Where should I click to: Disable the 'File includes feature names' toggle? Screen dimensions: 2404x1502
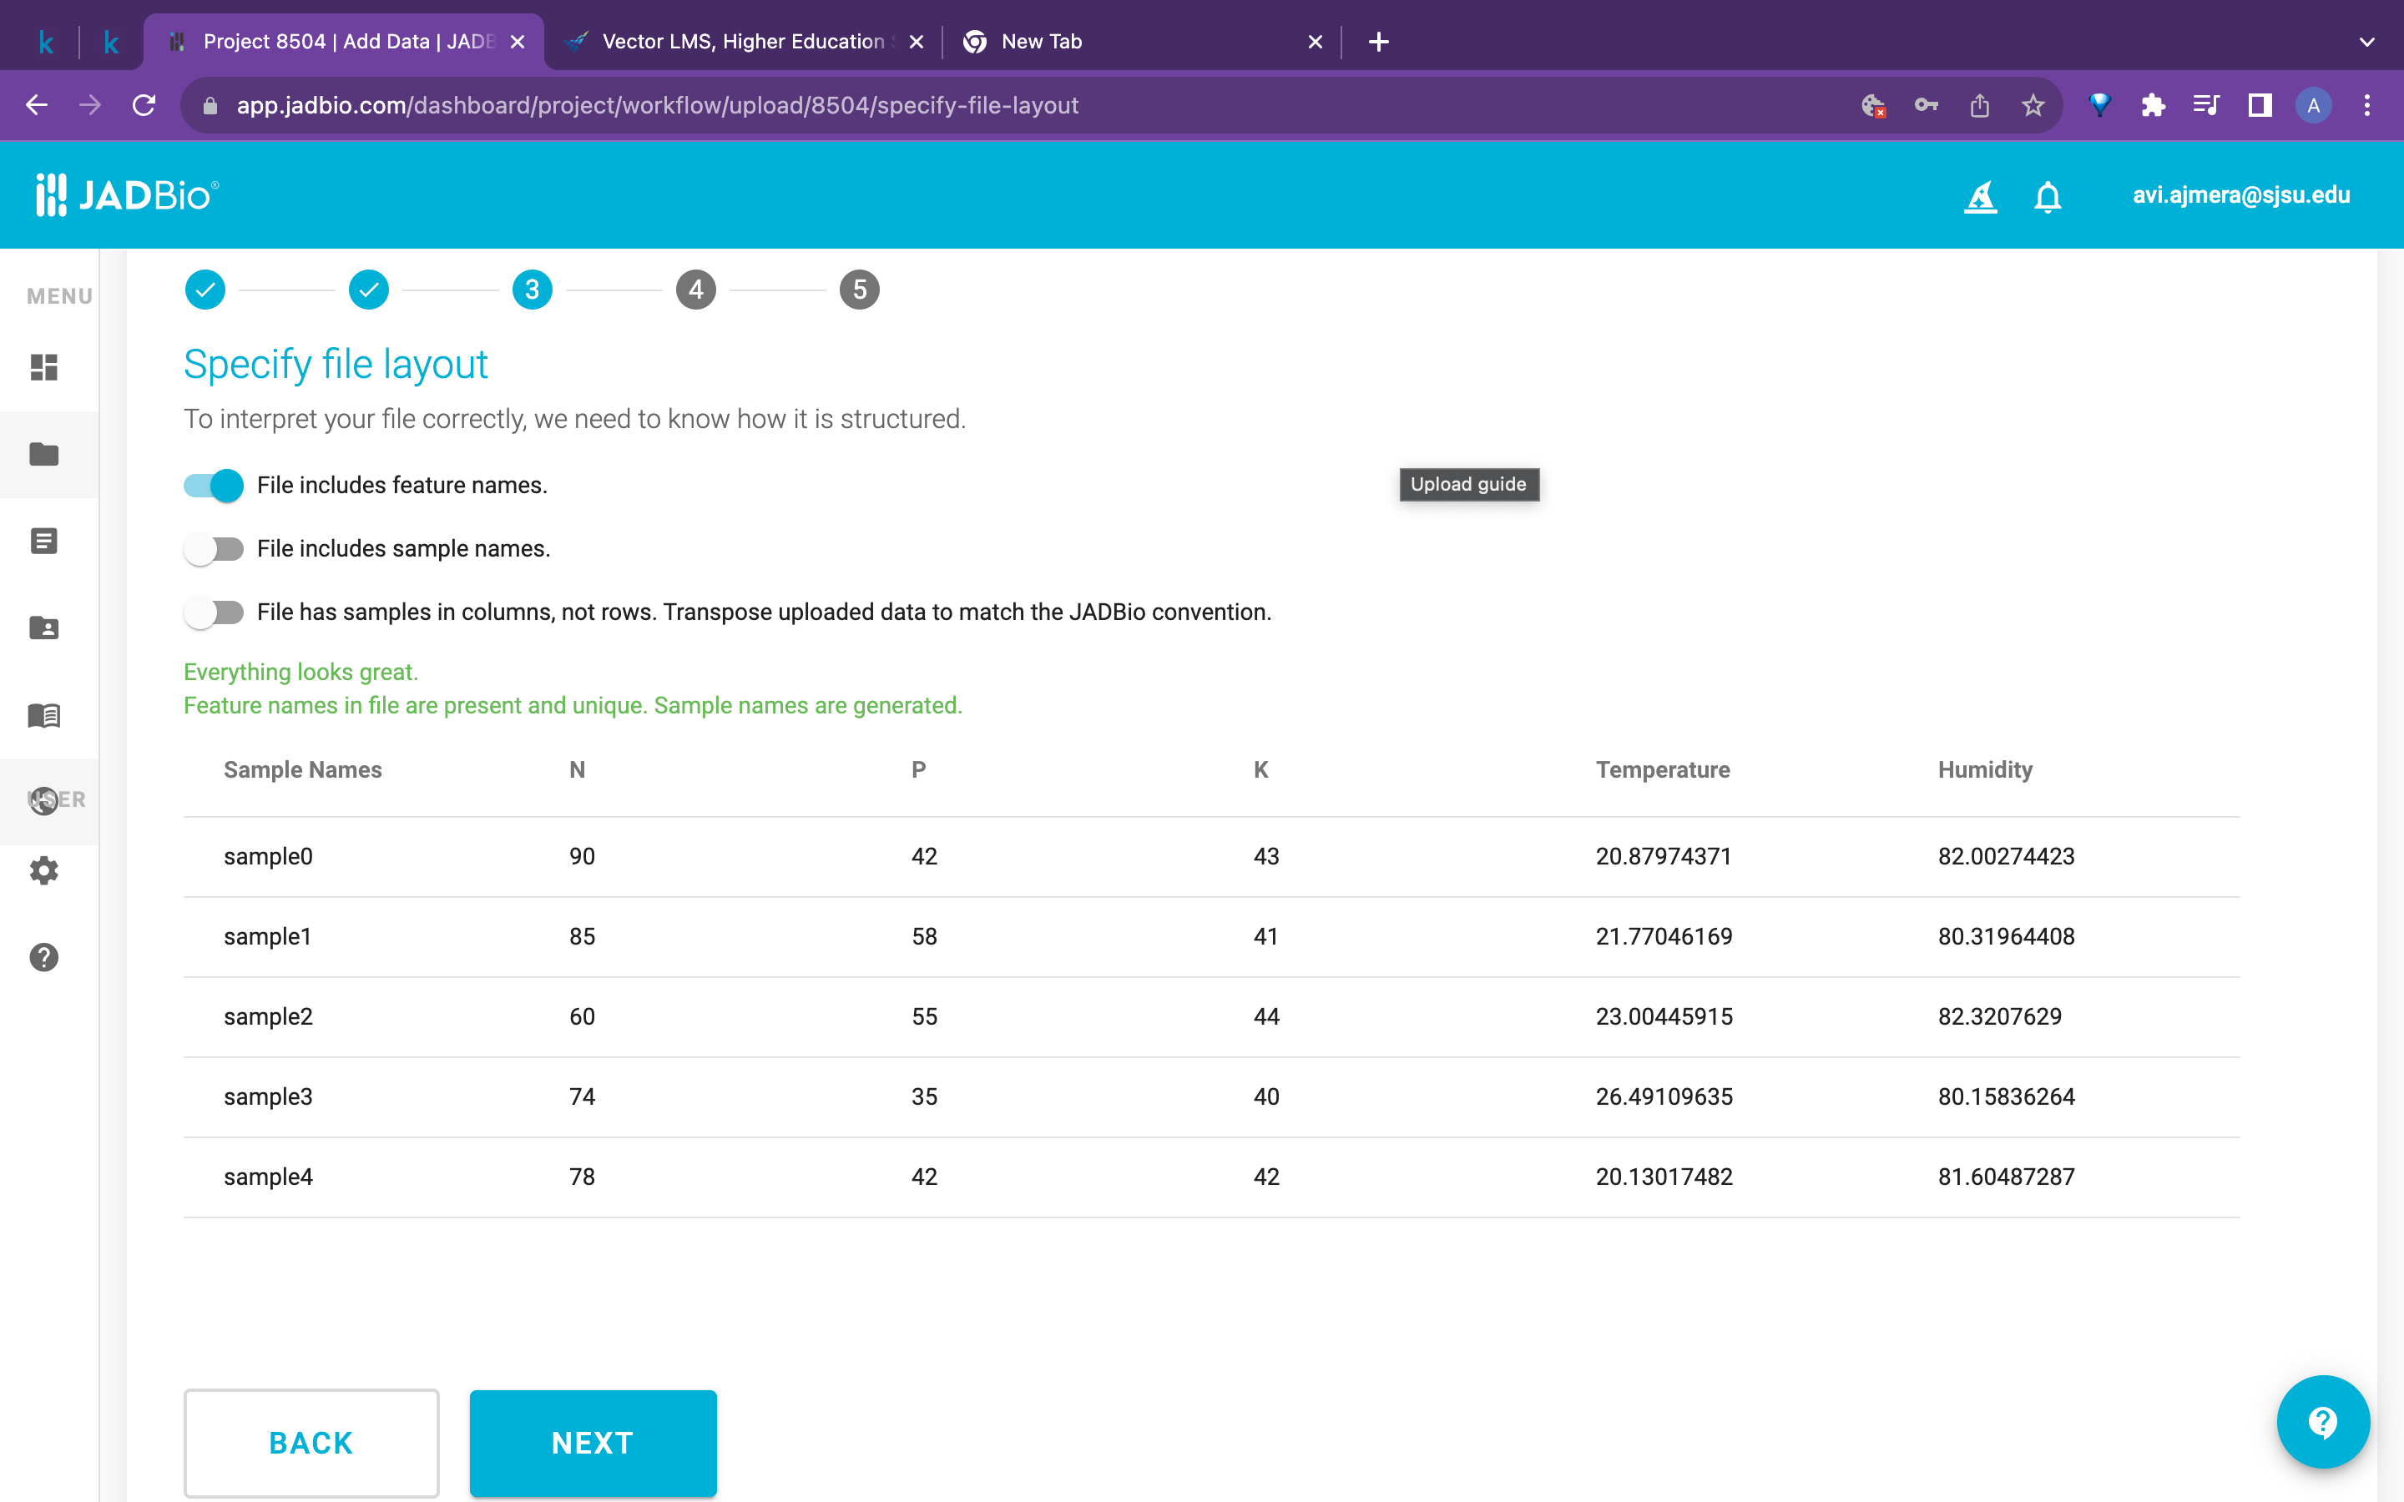tap(213, 485)
